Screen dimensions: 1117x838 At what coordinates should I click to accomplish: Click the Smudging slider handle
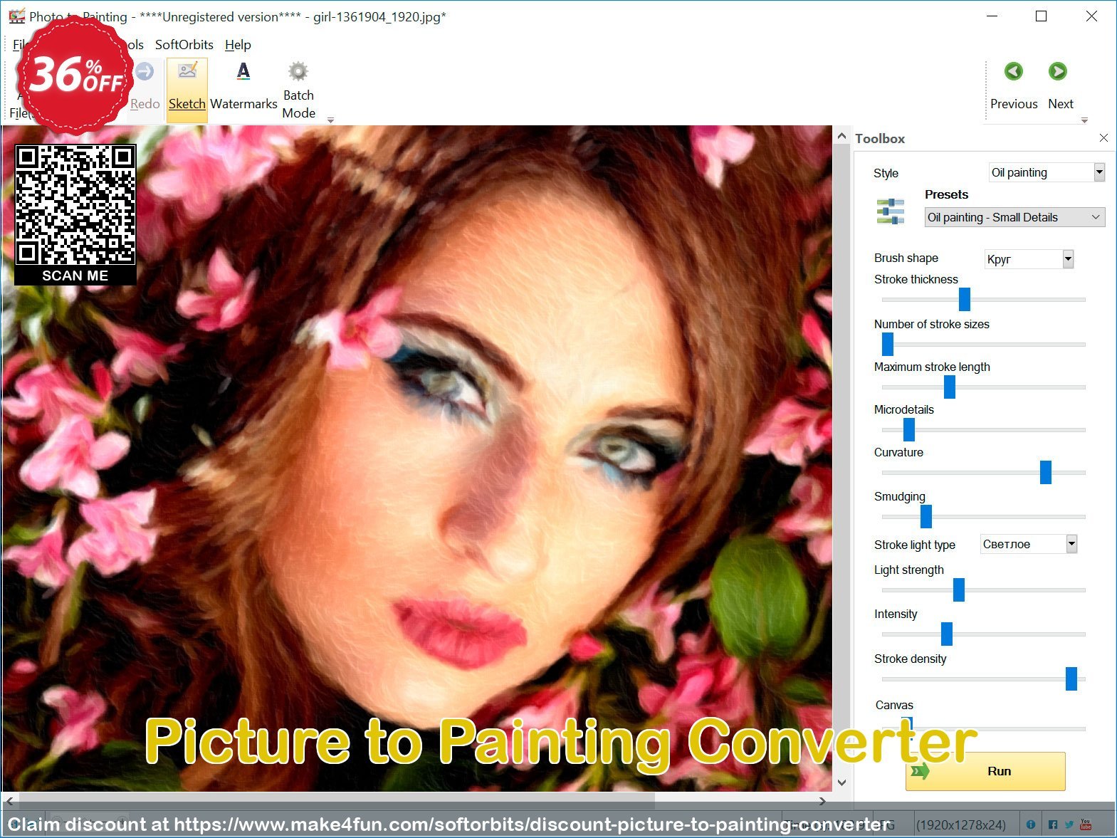point(926,516)
